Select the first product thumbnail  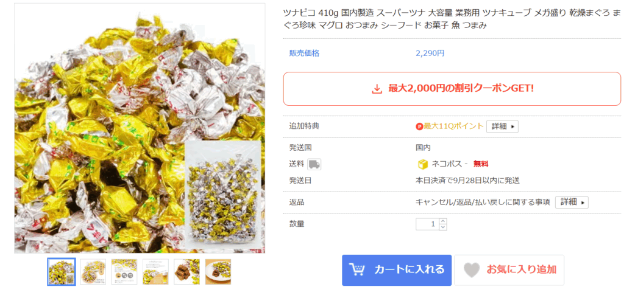[62, 272]
